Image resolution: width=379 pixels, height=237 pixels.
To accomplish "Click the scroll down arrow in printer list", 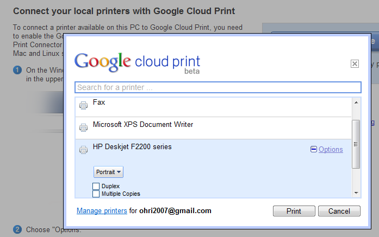I will [x=357, y=193].
